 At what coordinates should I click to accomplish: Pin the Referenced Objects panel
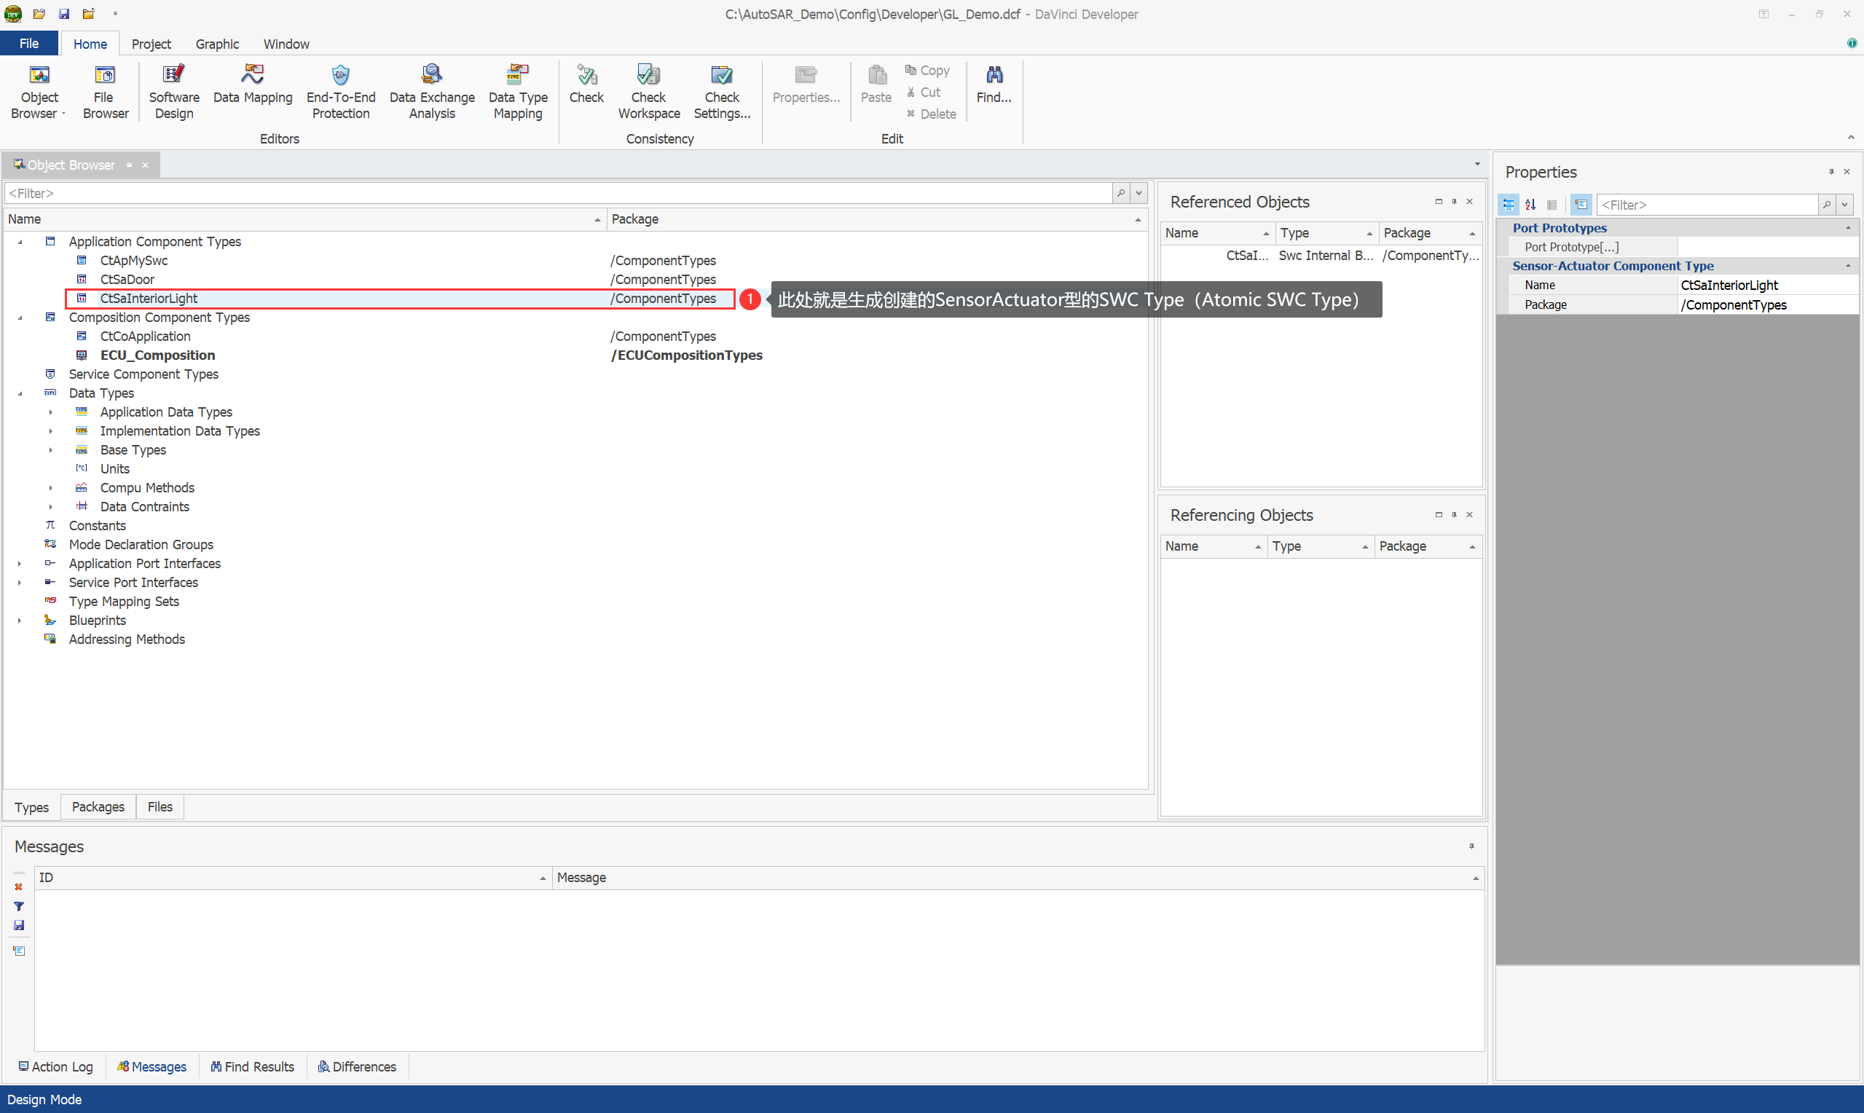click(1454, 202)
